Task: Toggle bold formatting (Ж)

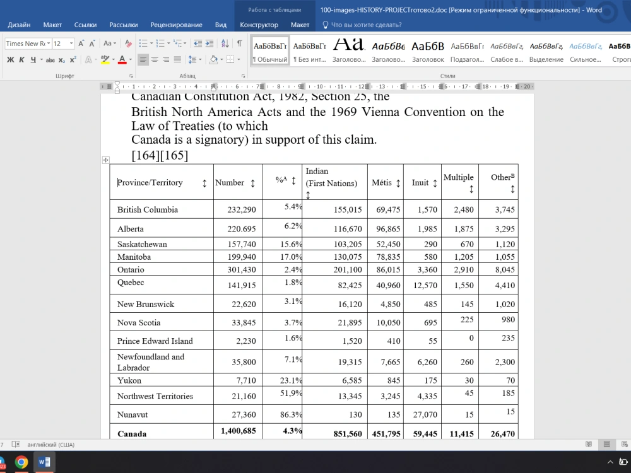Action: (x=11, y=60)
